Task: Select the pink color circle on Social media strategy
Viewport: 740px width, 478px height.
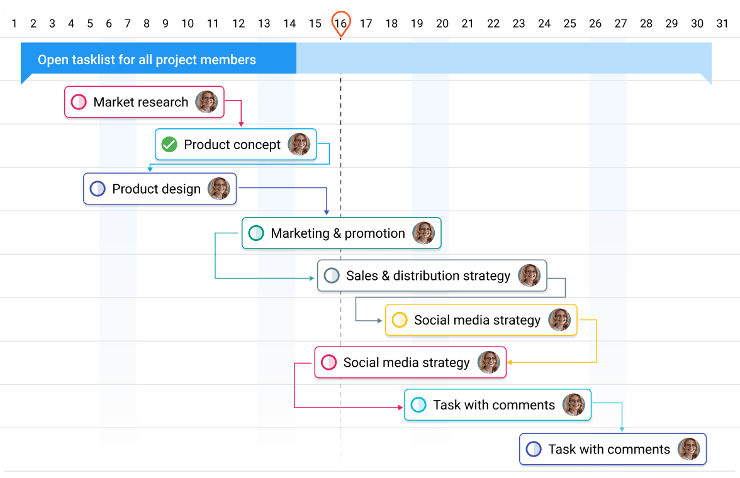Action: point(328,363)
